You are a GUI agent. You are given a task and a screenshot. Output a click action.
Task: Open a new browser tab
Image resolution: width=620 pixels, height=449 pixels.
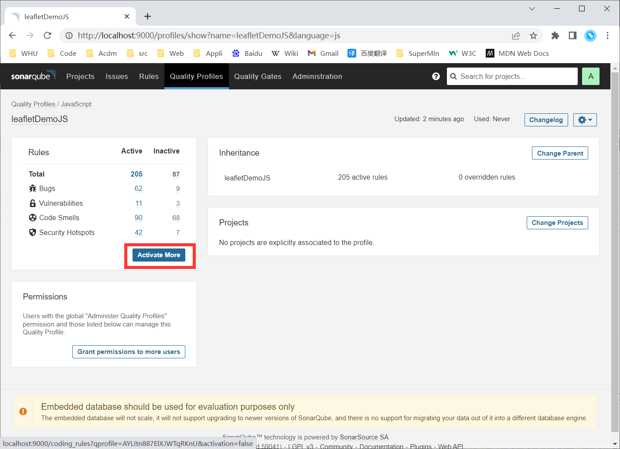pos(148,17)
